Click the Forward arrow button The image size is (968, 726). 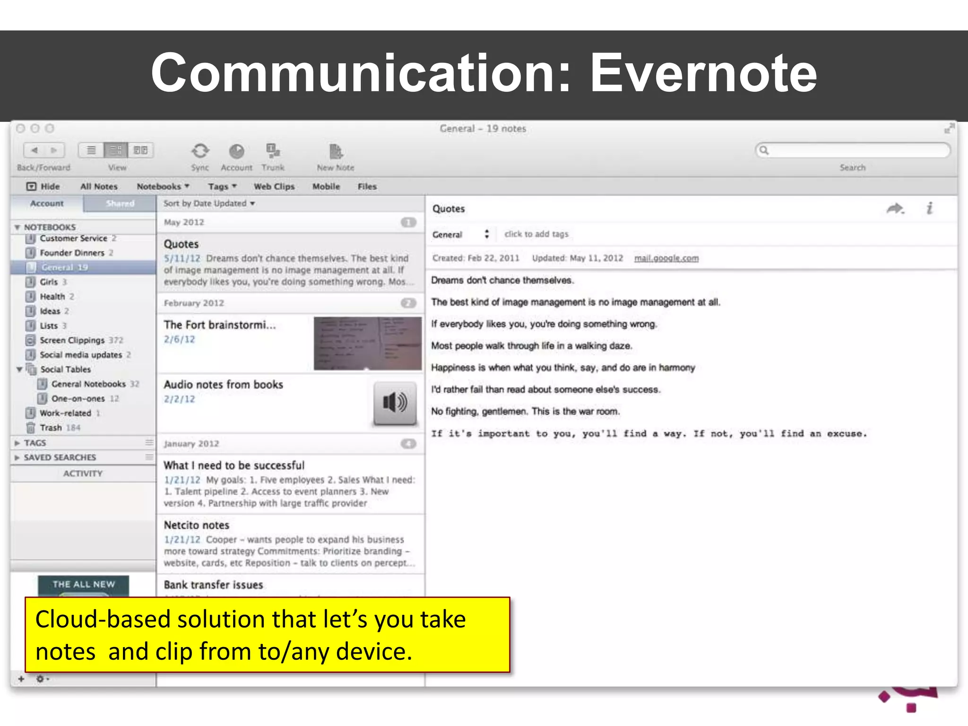coord(54,150)
